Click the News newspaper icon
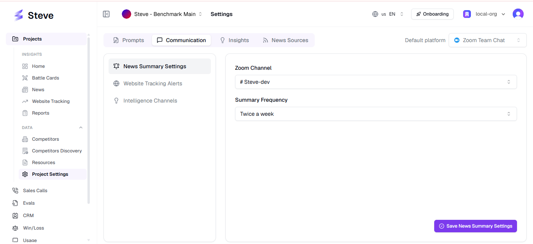Viewport: 533px width, 244px height. (x=25, y=90)
